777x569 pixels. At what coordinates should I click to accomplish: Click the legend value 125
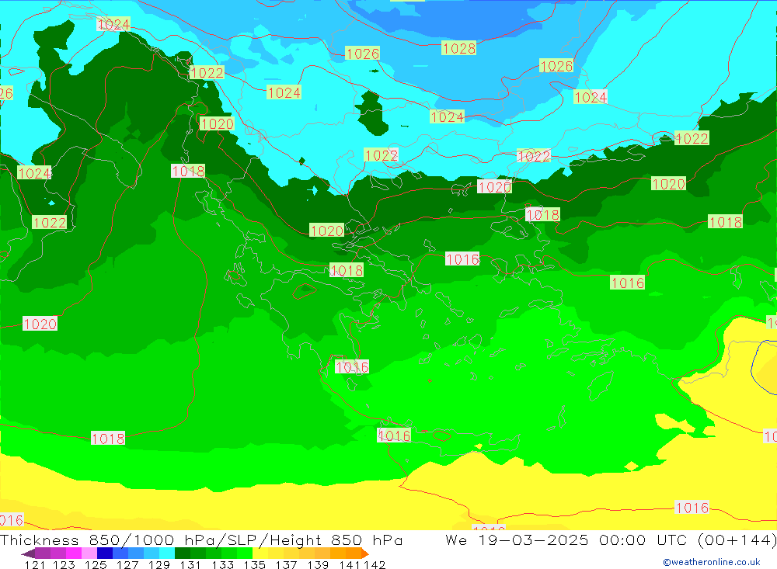[96, 564]
